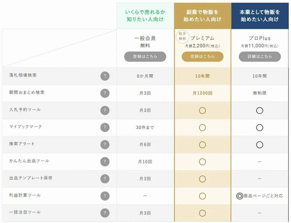Screen dimensions: 291x223
Task: Open 詳細はこちら for プロPlus
Action: click(x=259, y=57)
